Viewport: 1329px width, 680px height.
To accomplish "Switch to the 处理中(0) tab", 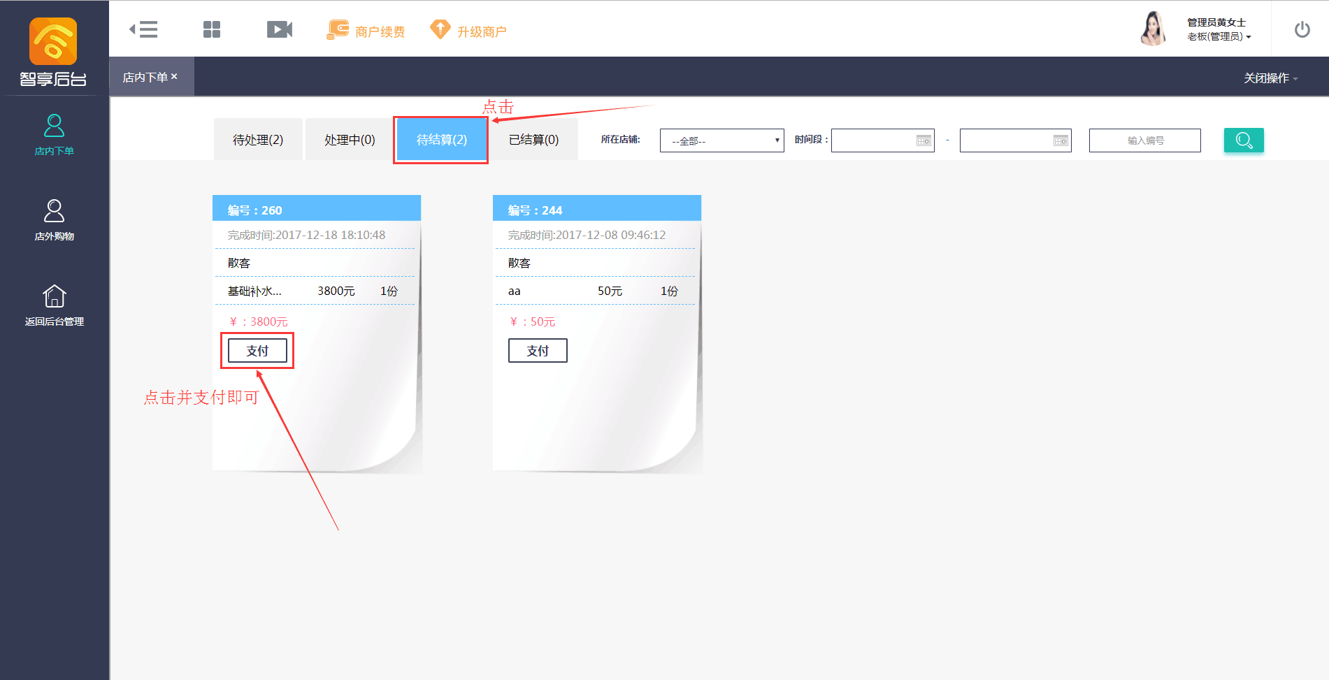I will (x=350, y=139).
